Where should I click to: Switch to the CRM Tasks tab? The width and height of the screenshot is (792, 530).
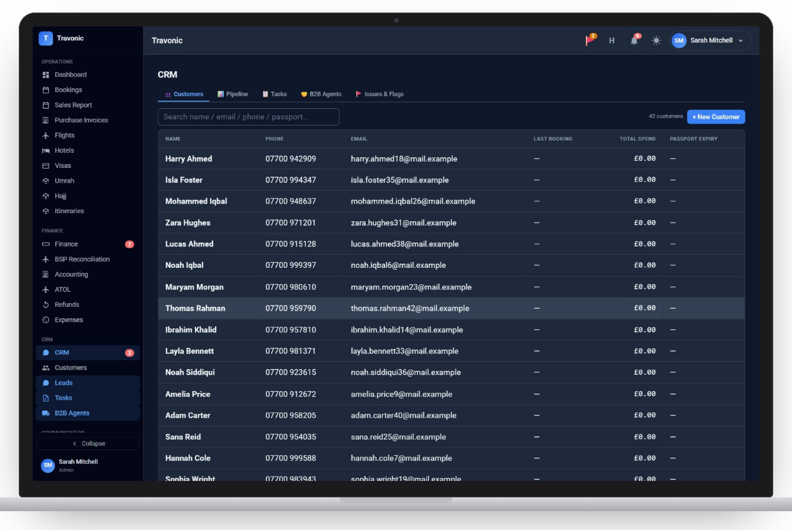274,94
